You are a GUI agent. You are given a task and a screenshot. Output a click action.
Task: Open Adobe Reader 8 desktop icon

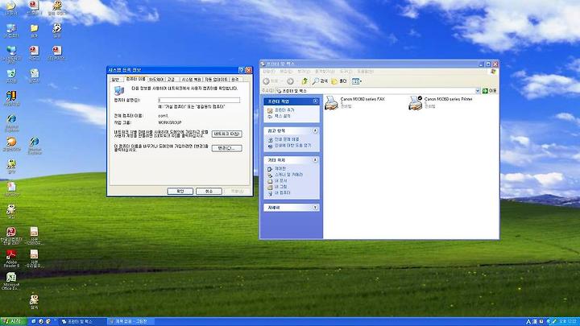pyautogui.click(x=11, y=258)
